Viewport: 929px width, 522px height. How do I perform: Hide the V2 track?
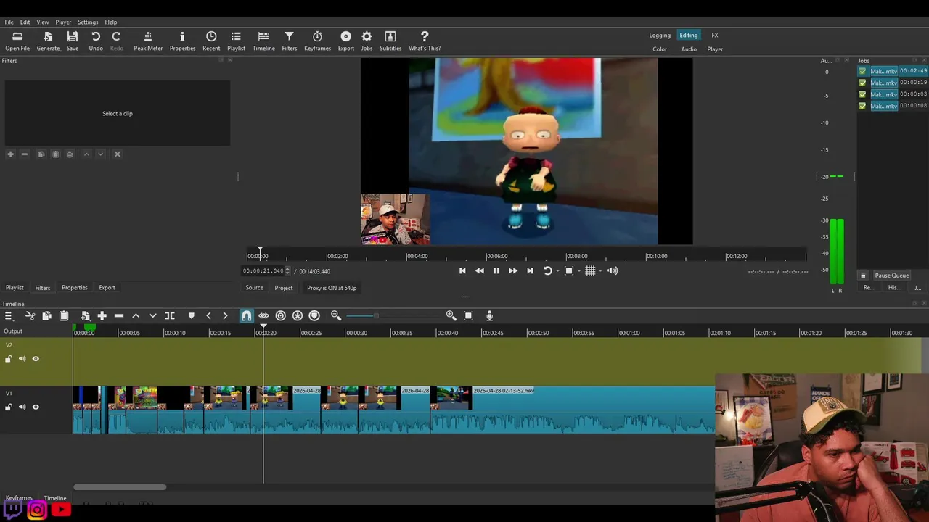tap(36, 358)
